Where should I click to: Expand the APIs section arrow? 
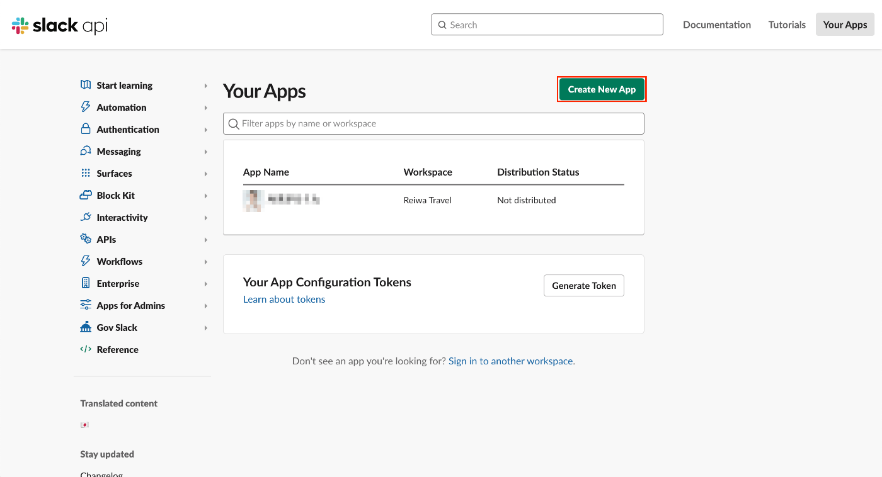pos(206,240)
